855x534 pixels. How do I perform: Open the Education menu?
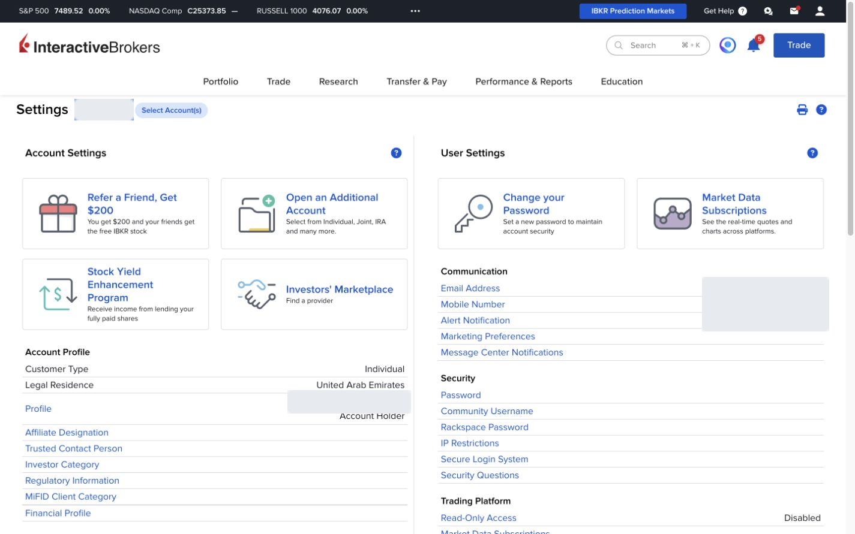tap(622, 82)
